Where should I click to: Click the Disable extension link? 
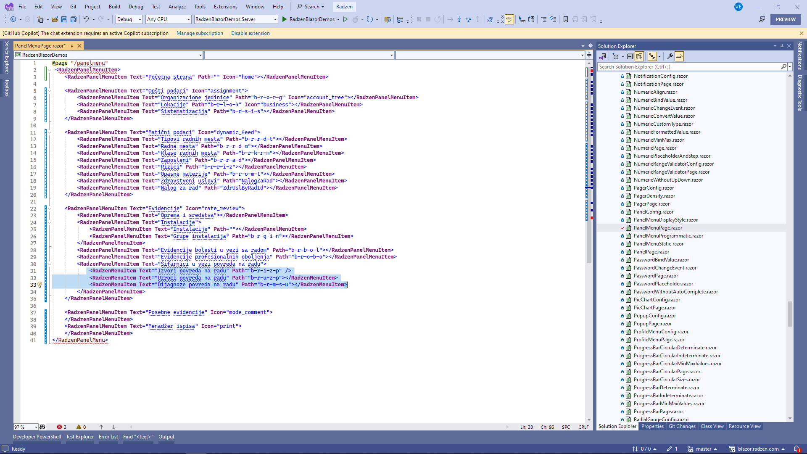click(250, 33)
